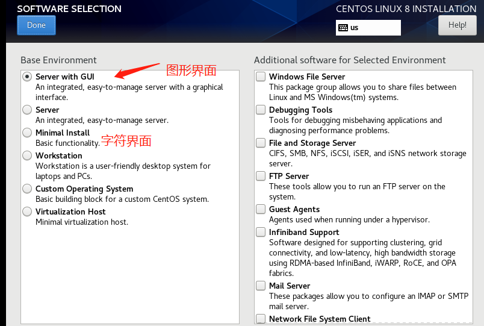This screenshot has height=326, width=484.
Task: Click 'An integrated, easy-to-manage server.' description
Action: pyautogui.click(x=102, y=120)
